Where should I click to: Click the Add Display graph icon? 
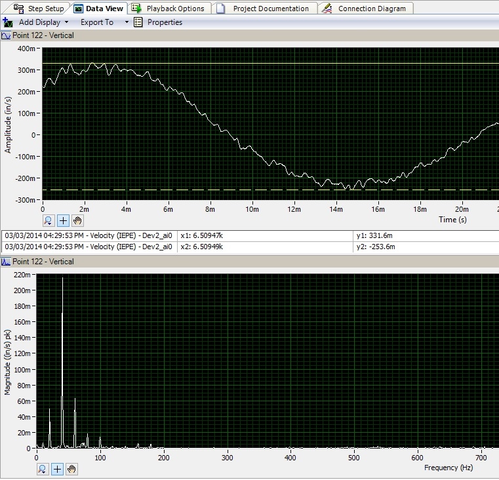coord(8,22)
